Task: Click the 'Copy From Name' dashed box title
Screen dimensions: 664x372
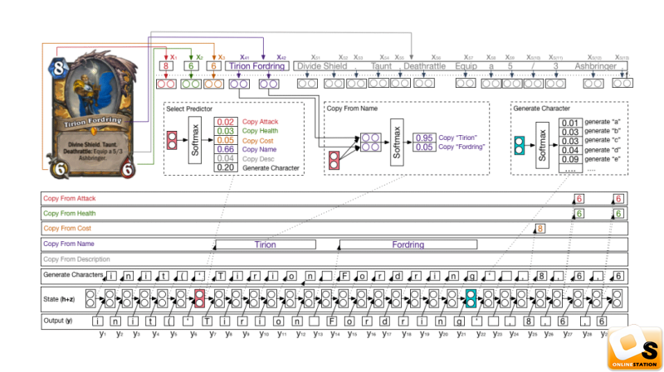Action: pos(352,109)
